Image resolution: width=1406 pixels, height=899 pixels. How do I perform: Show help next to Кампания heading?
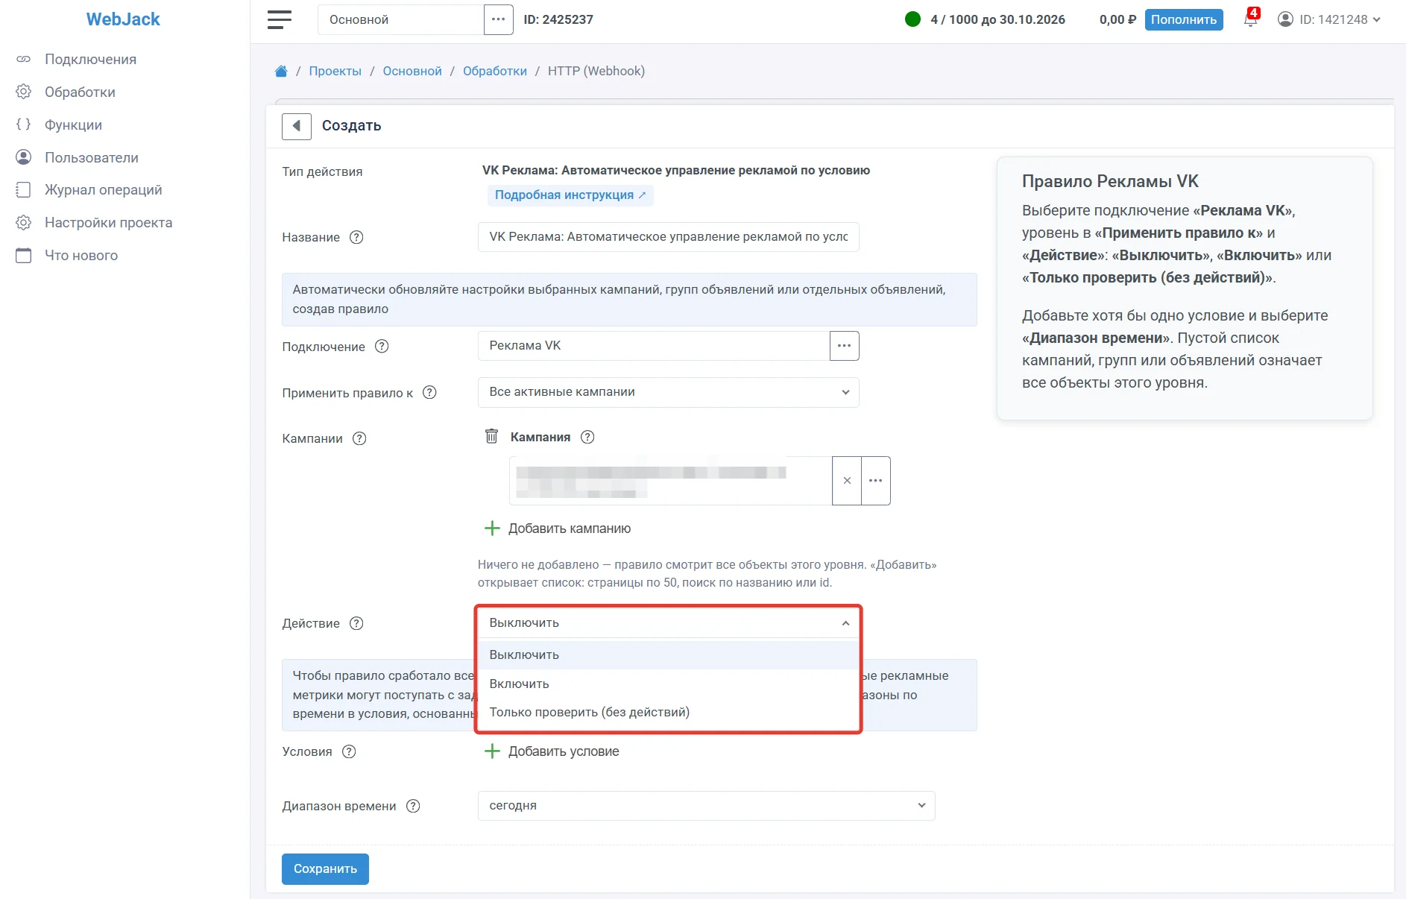point(587,437)
